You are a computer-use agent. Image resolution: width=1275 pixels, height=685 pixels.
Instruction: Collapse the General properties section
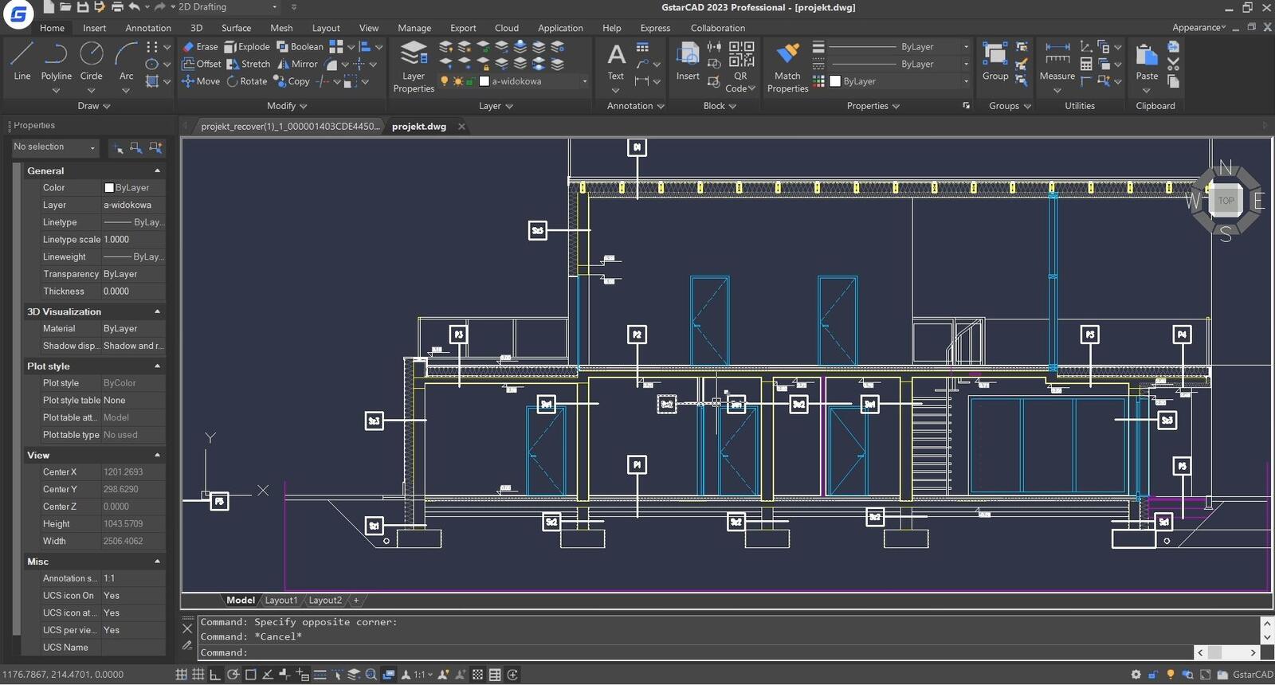point(157,170)
